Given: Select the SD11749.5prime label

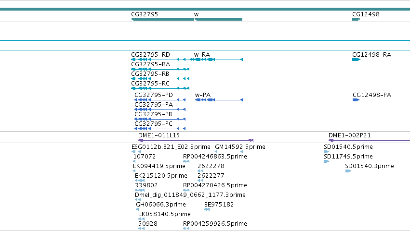Looking at the screenshot, I should click(x=348, y=157).
